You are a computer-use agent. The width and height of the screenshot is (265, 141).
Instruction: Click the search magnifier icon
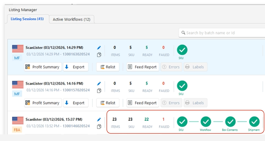[x=183, y=33]
